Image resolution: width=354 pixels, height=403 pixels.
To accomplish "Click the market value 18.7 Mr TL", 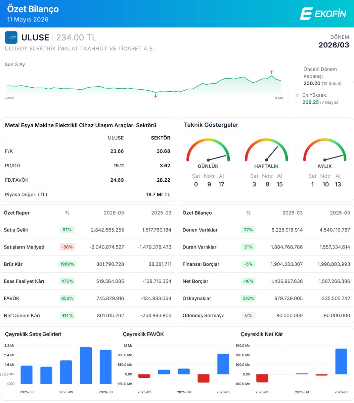I will point(159,194).
